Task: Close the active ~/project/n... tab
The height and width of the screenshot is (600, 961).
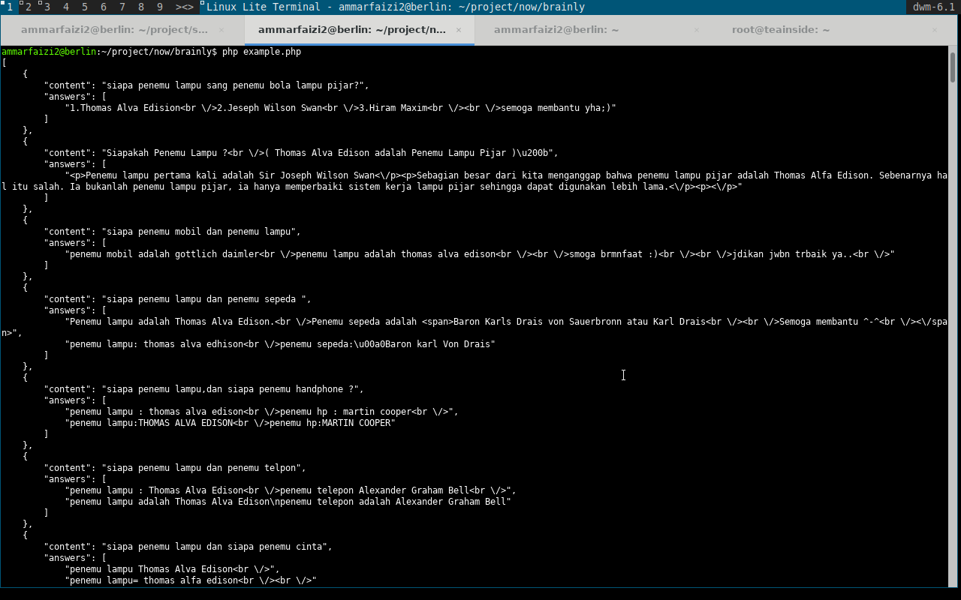Action: pyautogui.click(x=459, y=30)
